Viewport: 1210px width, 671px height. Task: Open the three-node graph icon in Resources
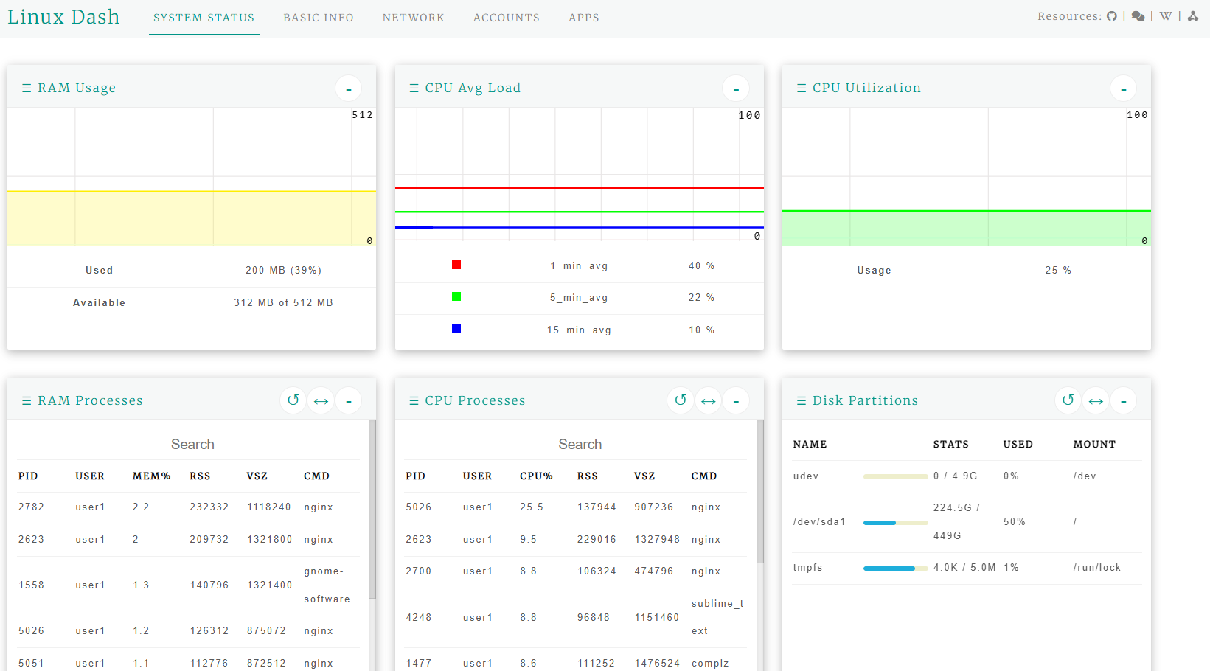pyautogui.click(x=1193, y=16)
